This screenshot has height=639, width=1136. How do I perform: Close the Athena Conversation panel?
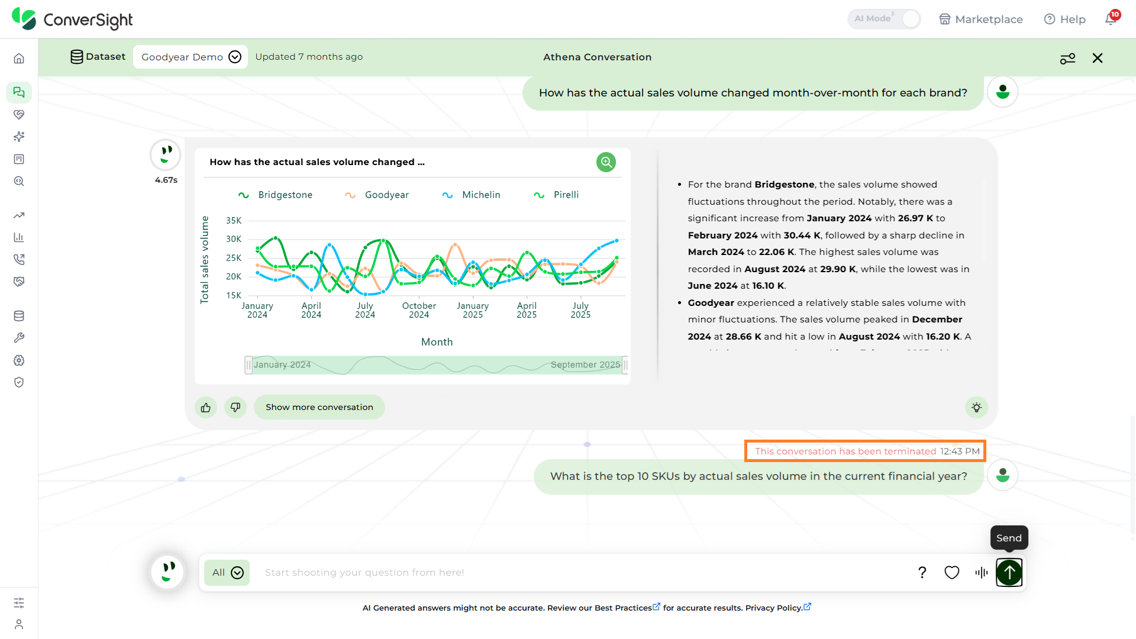(x=1098, y=58)
